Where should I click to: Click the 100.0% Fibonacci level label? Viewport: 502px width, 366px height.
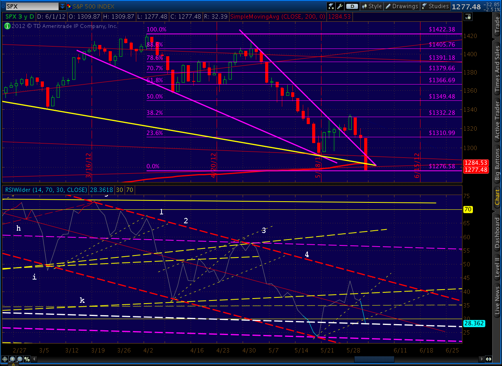point(156,29)
